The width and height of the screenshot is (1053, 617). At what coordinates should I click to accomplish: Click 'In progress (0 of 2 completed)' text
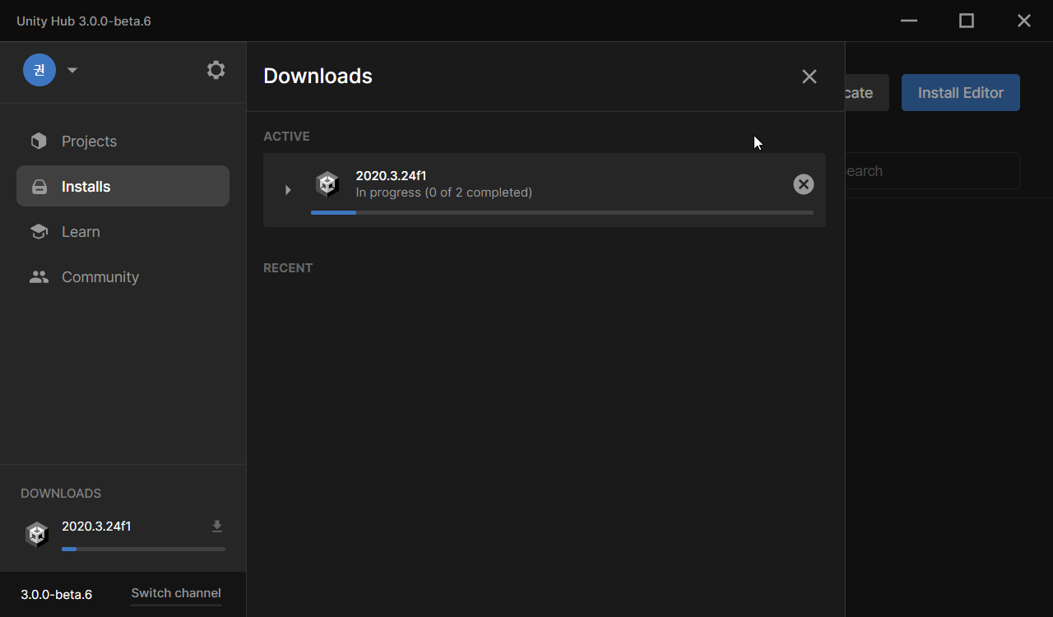444,193
